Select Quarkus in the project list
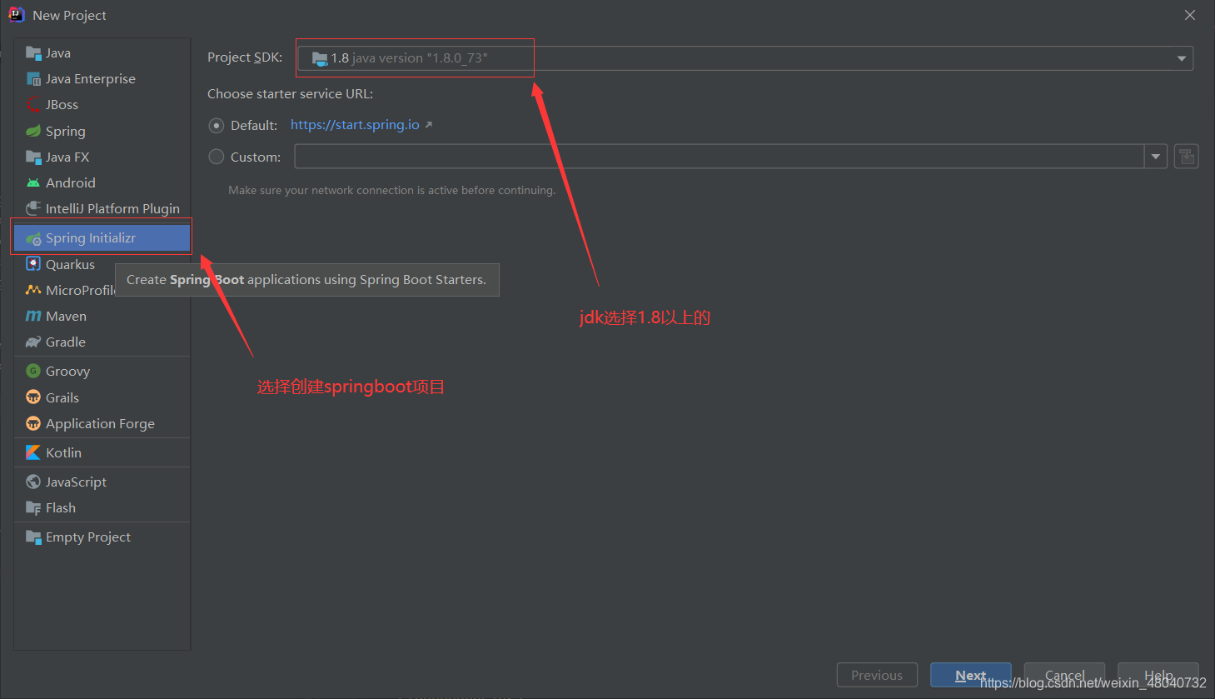1215x699 pixels. coord(102,264)
